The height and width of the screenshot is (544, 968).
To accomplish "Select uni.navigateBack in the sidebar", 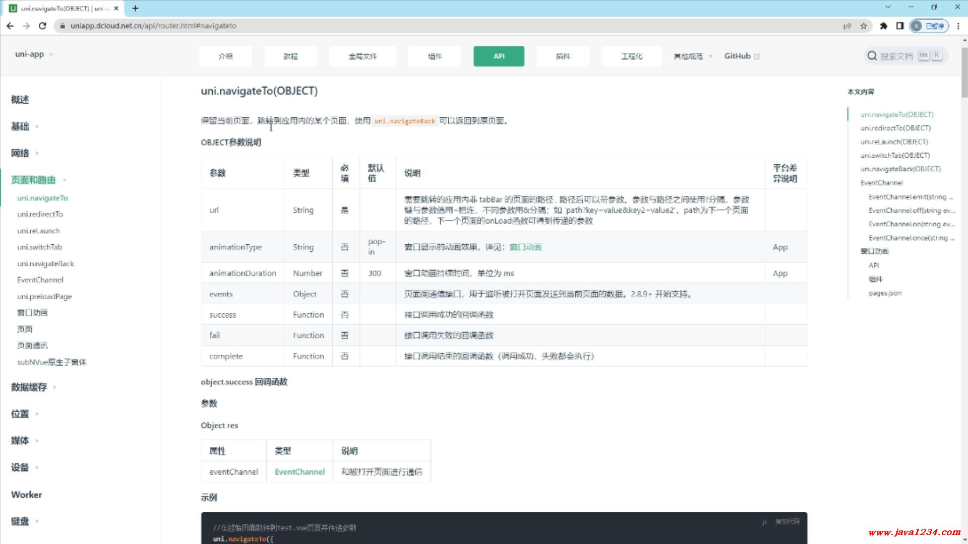I will [x=45, y=263].
